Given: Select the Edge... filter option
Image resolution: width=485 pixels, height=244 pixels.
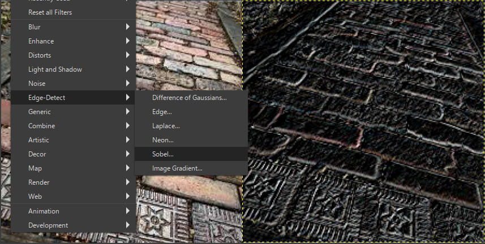Looking at the screenshot, I should tap(162, 112).
